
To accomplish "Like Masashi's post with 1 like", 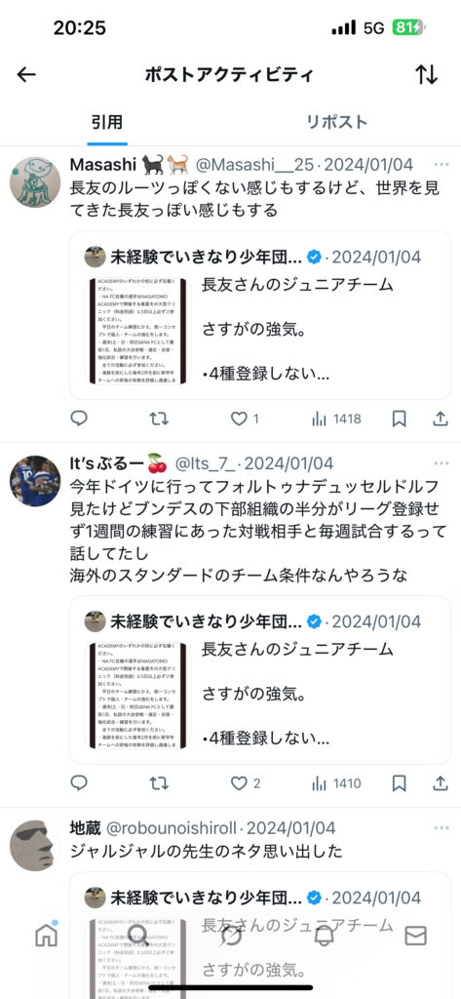I will pyautogui.click(x=245, y=419).
